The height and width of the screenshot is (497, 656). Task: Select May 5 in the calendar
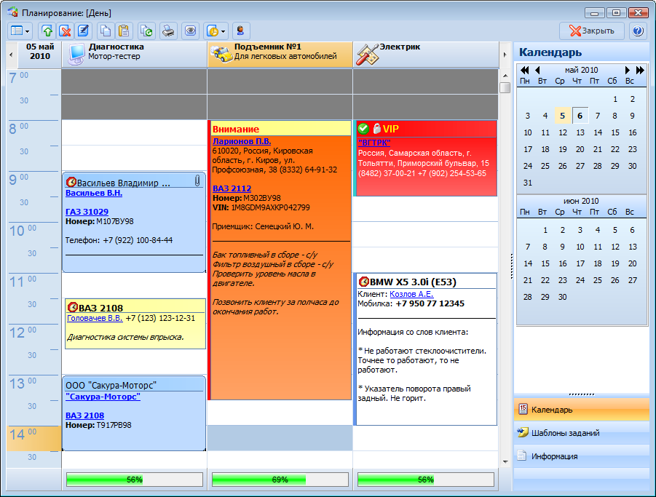click(562, 116)
